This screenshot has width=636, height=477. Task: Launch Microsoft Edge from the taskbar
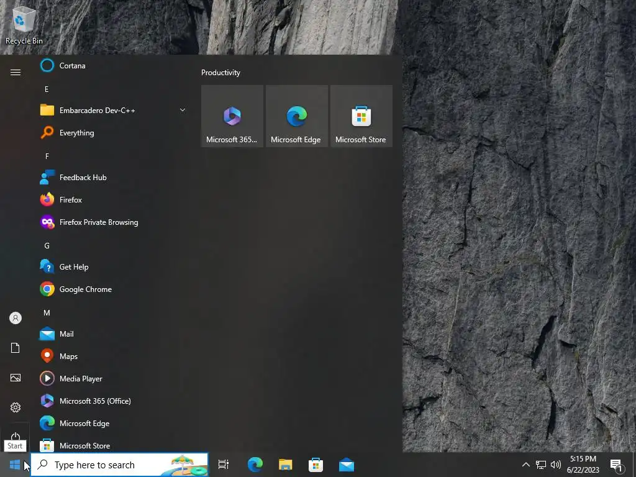coord(255,465)
